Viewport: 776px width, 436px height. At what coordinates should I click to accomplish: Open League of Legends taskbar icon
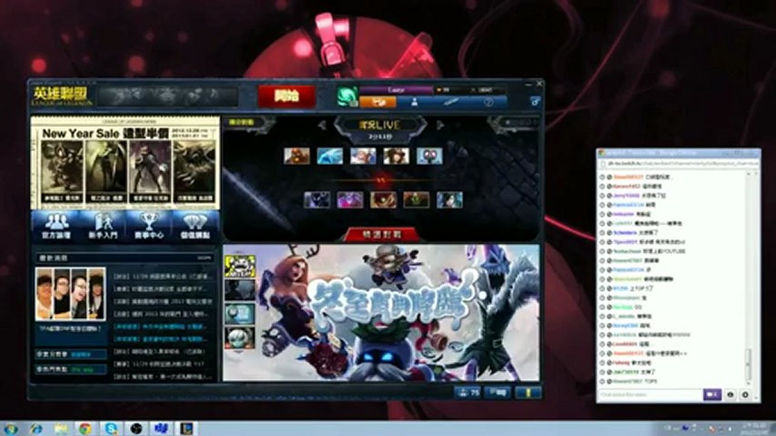pyautogui.click(x=186, y=429)
